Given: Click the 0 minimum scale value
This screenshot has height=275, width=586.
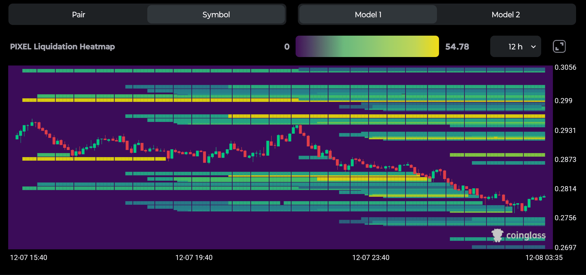Looking at the screenshot, I should point(287,47).
